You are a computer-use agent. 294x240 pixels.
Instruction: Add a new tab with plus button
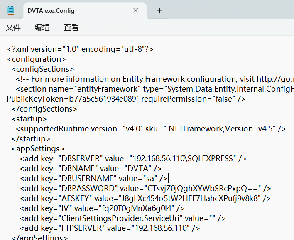[x=159, y=11]
